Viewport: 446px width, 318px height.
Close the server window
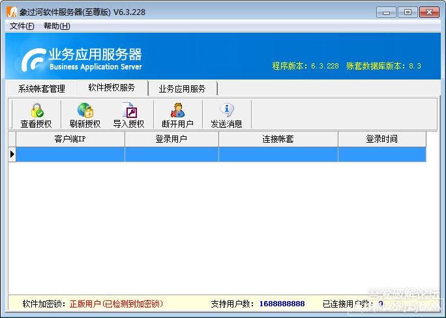pyautogui.click(x=429, y=12)
